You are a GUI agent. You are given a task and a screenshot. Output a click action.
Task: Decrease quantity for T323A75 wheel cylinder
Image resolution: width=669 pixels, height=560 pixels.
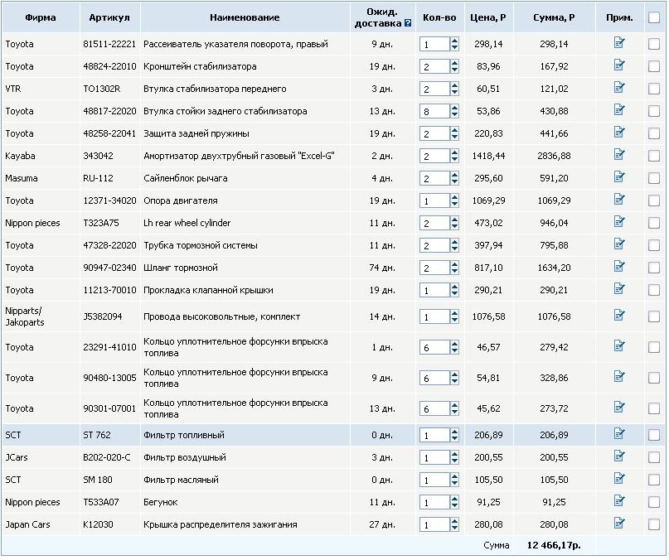(454, 226)
